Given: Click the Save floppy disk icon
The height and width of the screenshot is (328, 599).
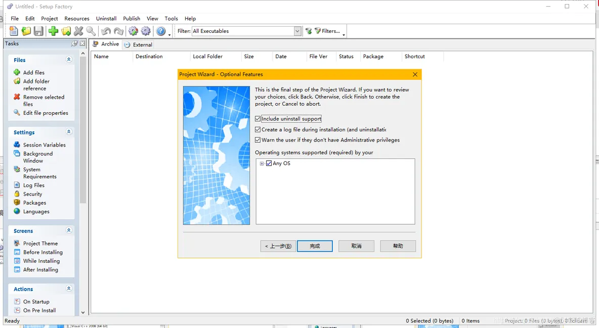Looking at the screenshot, I should click(x=38, y=31).
